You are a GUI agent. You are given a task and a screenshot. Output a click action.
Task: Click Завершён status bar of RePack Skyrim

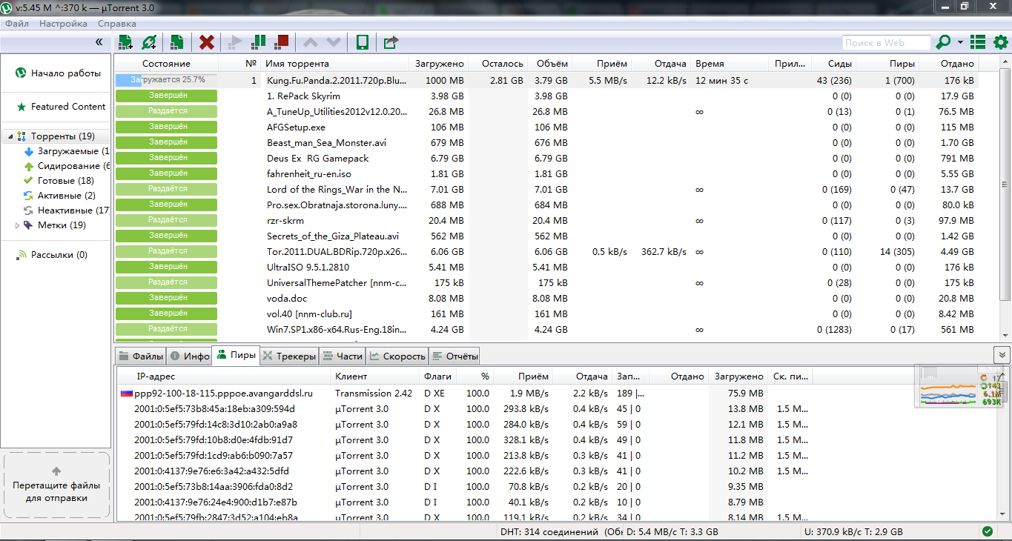(166, 96)
